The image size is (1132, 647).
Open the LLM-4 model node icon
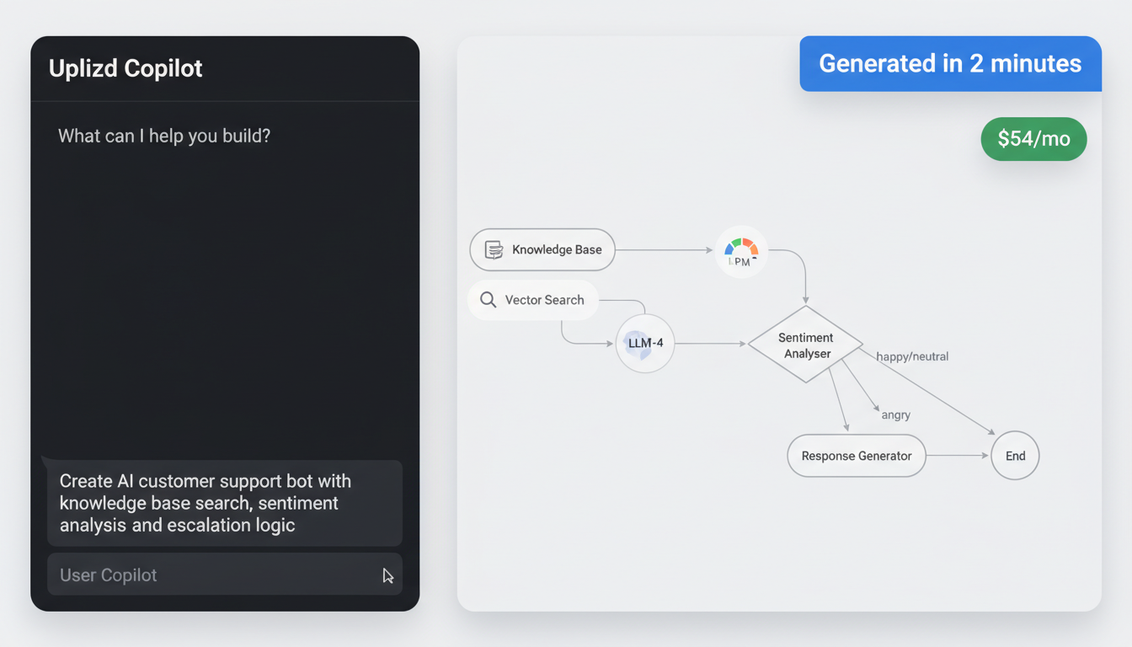coord(644,343)
